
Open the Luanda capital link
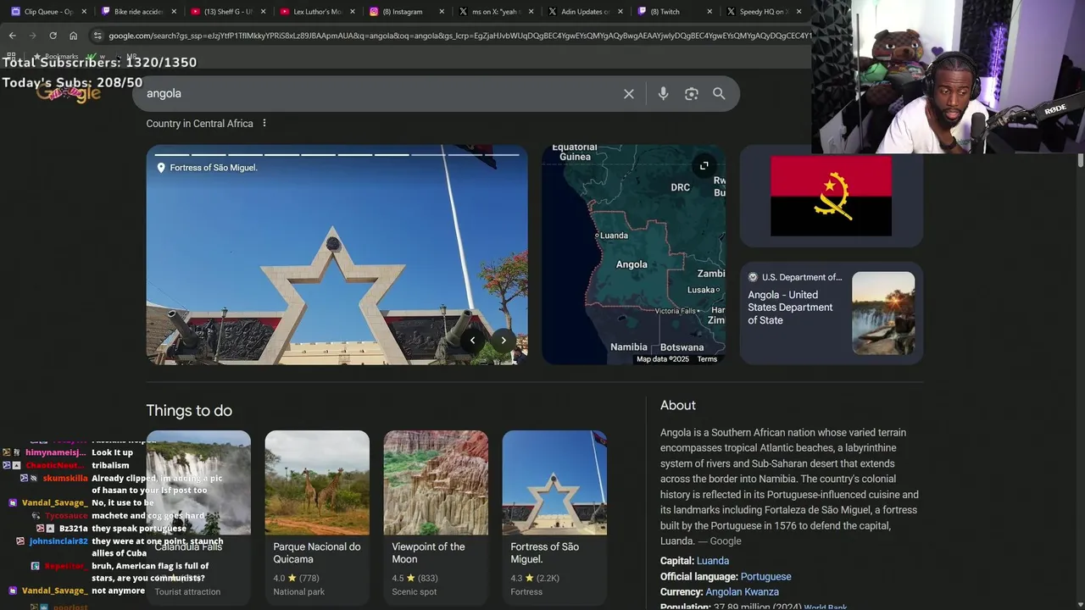coord(713,561)
